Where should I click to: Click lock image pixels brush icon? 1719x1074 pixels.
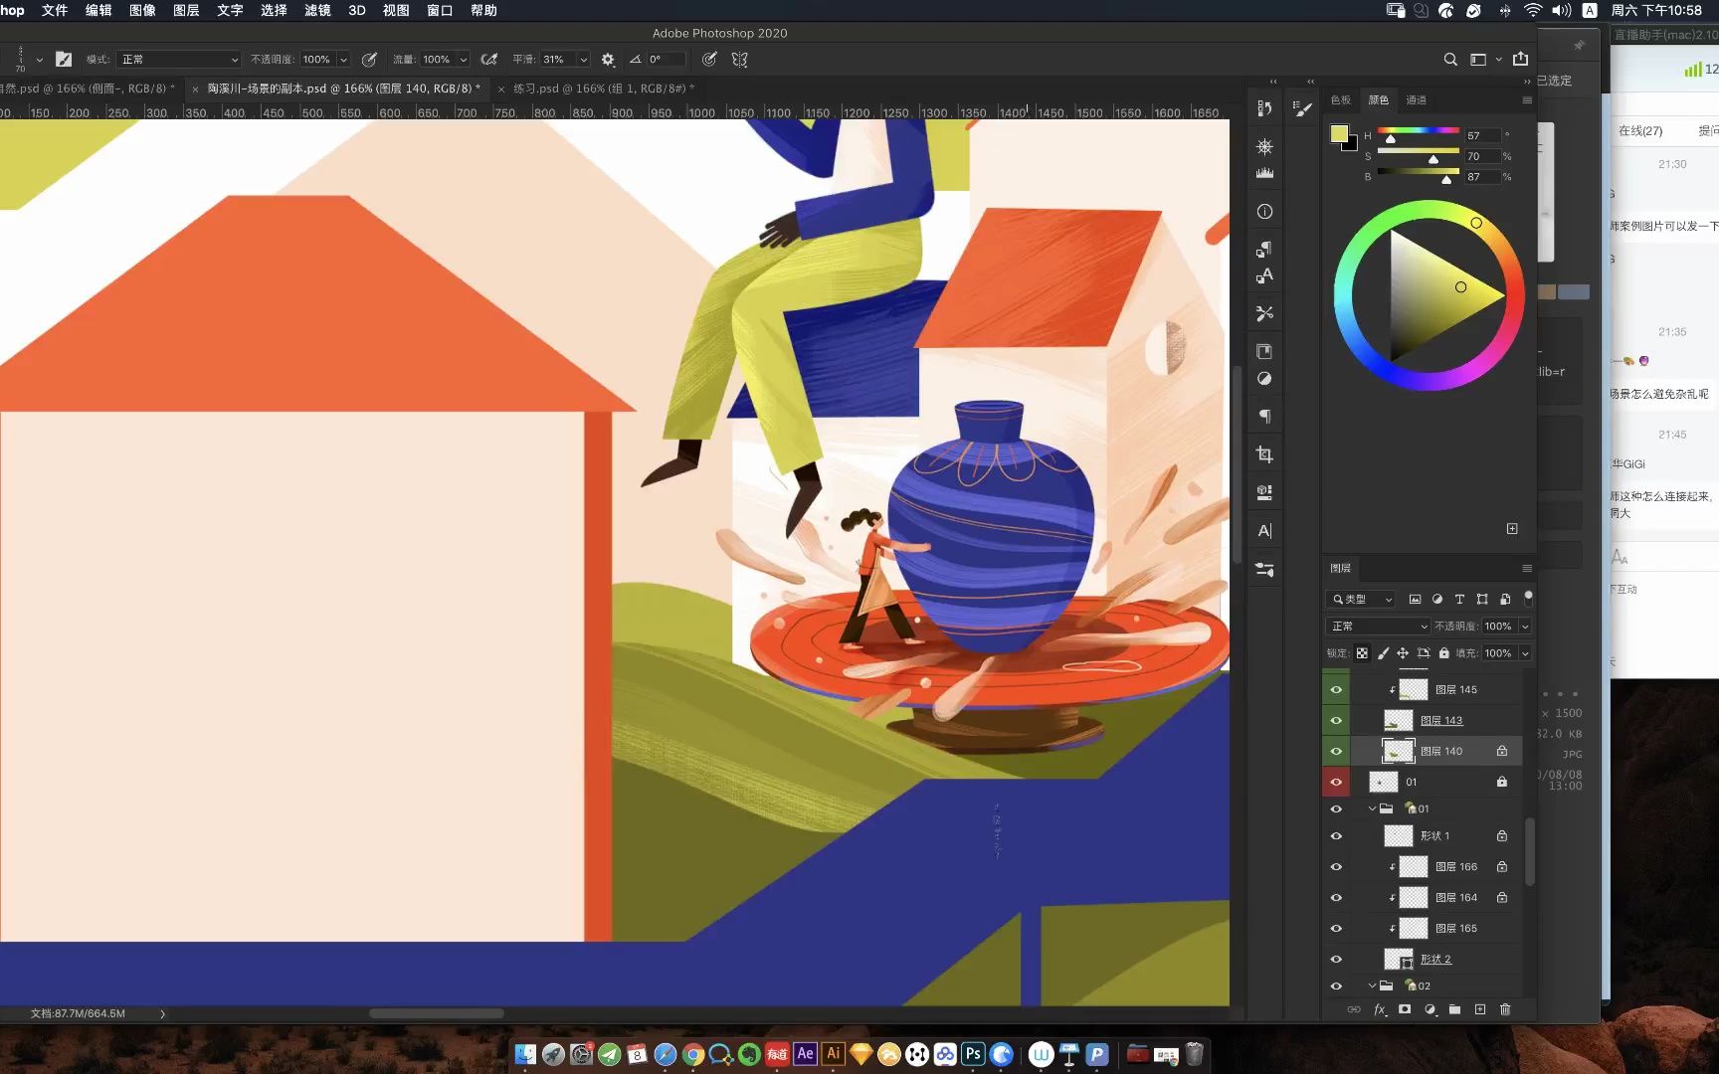coord(1383,653)
